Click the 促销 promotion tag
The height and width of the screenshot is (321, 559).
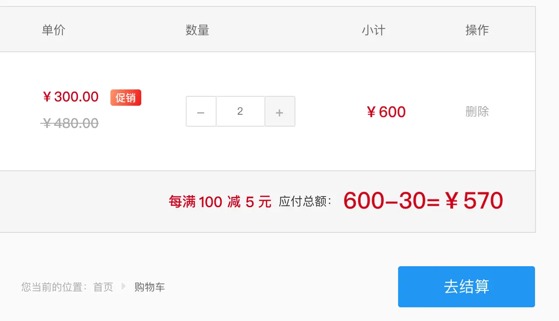[126, 98]
